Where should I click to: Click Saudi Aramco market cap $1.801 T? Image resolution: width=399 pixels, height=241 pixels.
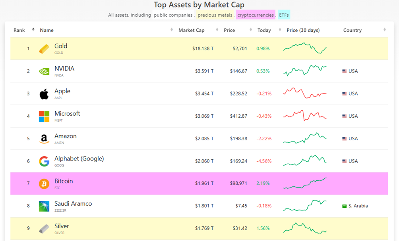point(204,206)
